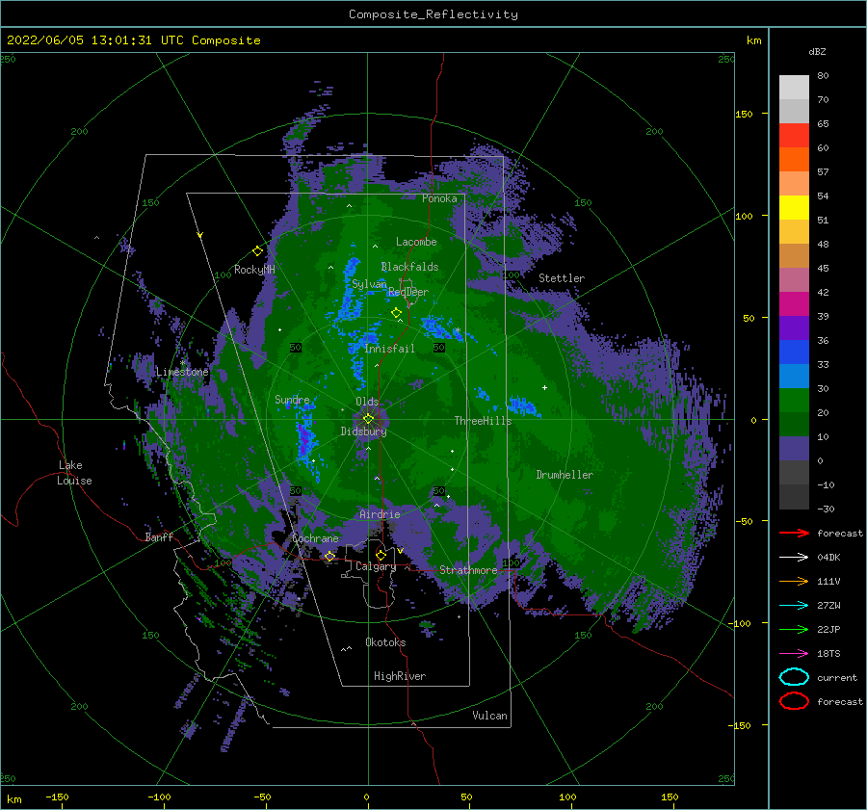Screen dimensions: 867x810
Task: Click the light gray 70–80 dBZ swatch
Action: (794, 88)
